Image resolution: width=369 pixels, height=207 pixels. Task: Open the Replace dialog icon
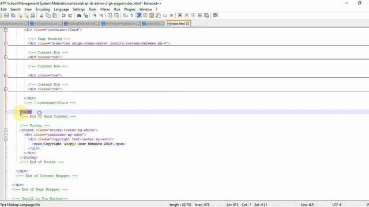(86, 16)
